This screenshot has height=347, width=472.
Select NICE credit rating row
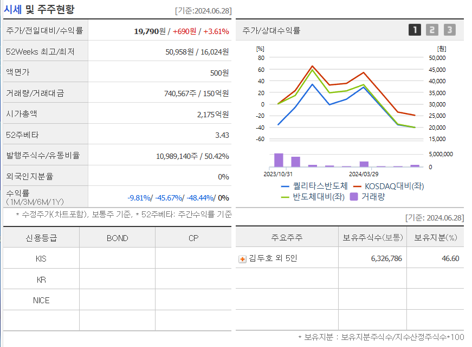[x=117, y=300]
